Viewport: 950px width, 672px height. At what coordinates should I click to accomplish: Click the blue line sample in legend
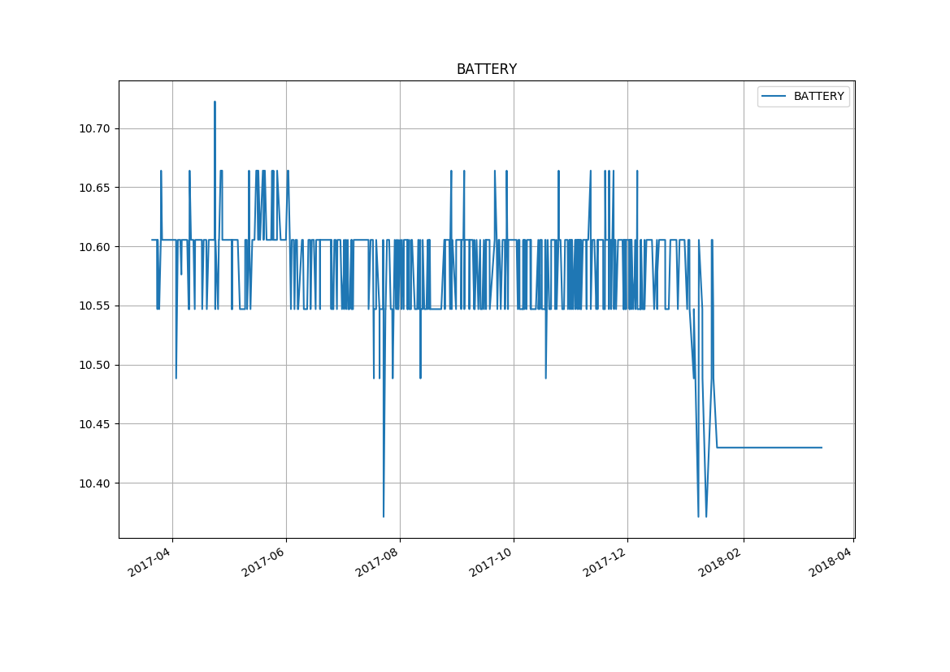point(773,97)
